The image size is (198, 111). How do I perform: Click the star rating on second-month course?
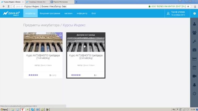[x=76, y=75]
